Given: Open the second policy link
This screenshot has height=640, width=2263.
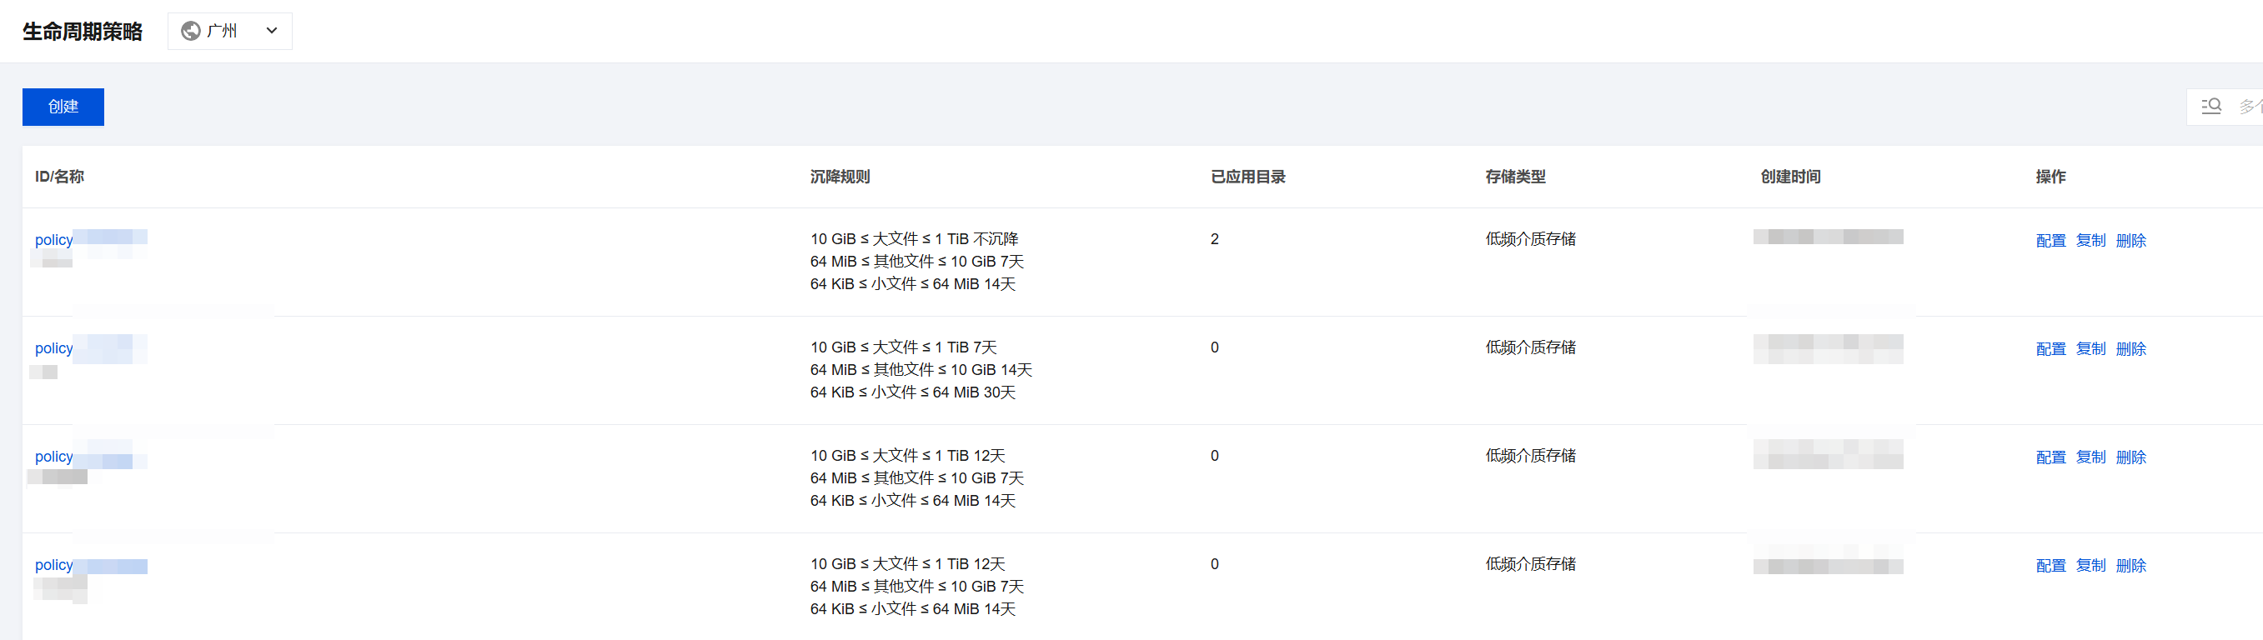Looking at the screenshot, I should (54, 348).
